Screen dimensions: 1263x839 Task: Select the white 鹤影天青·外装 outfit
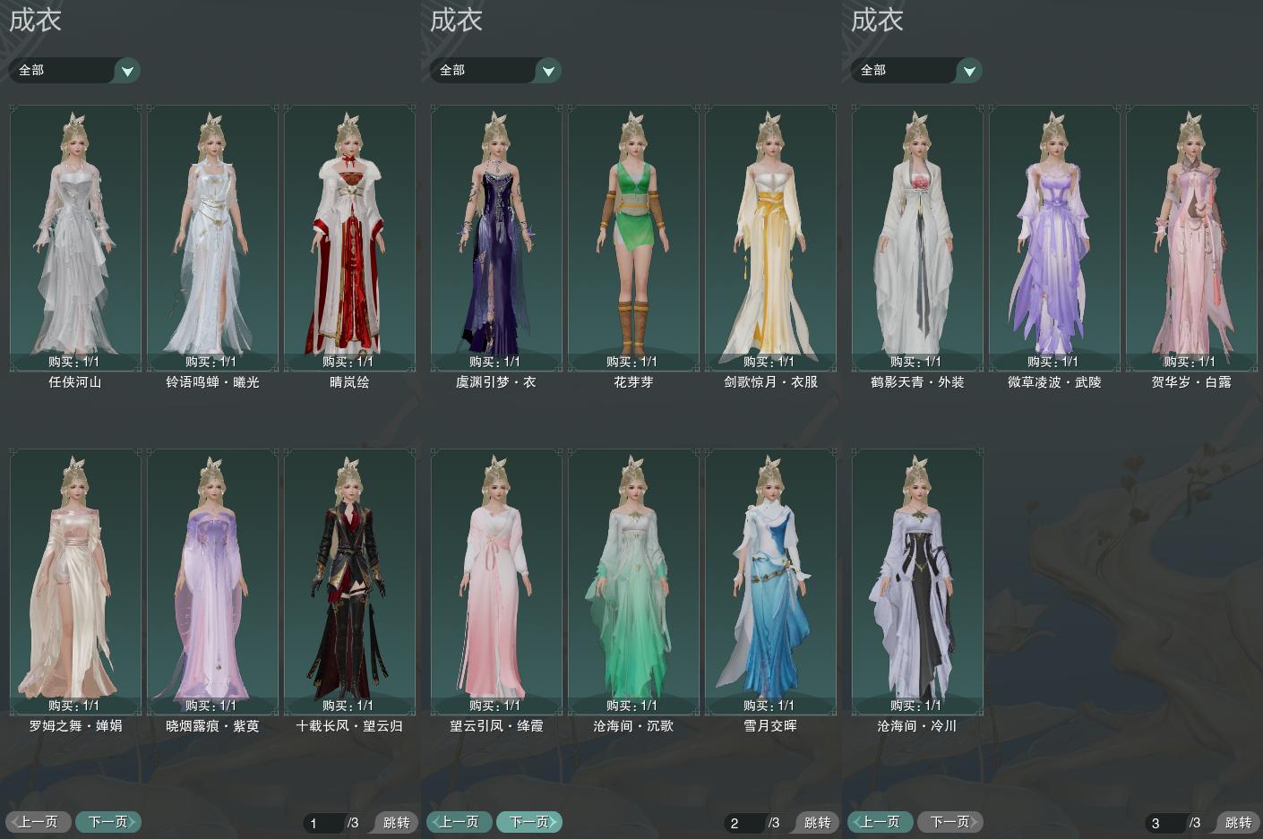pyautogui.click(x=917, y=237)
